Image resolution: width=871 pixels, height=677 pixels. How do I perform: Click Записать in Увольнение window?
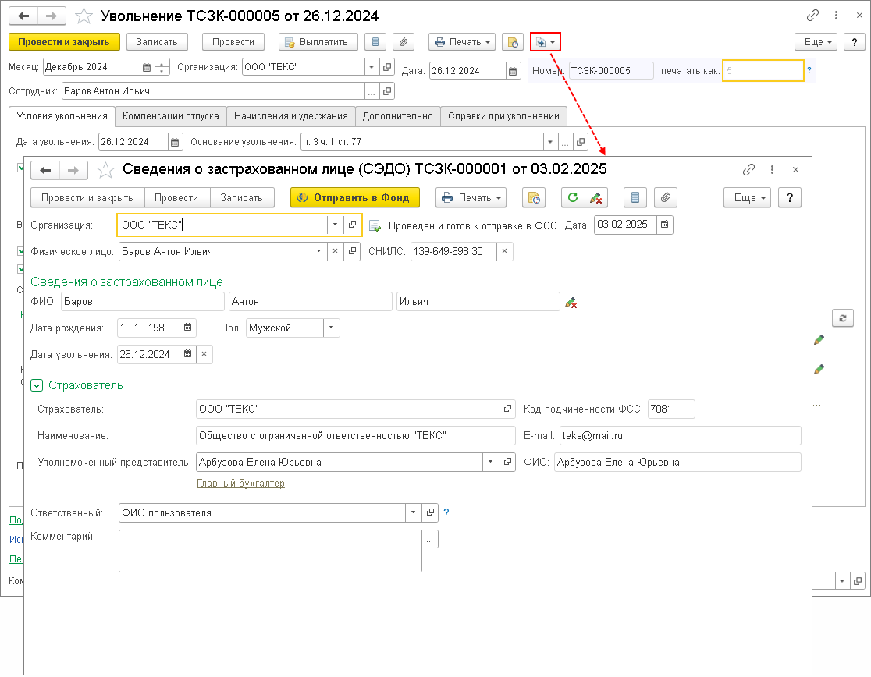(x=157, y=42)
